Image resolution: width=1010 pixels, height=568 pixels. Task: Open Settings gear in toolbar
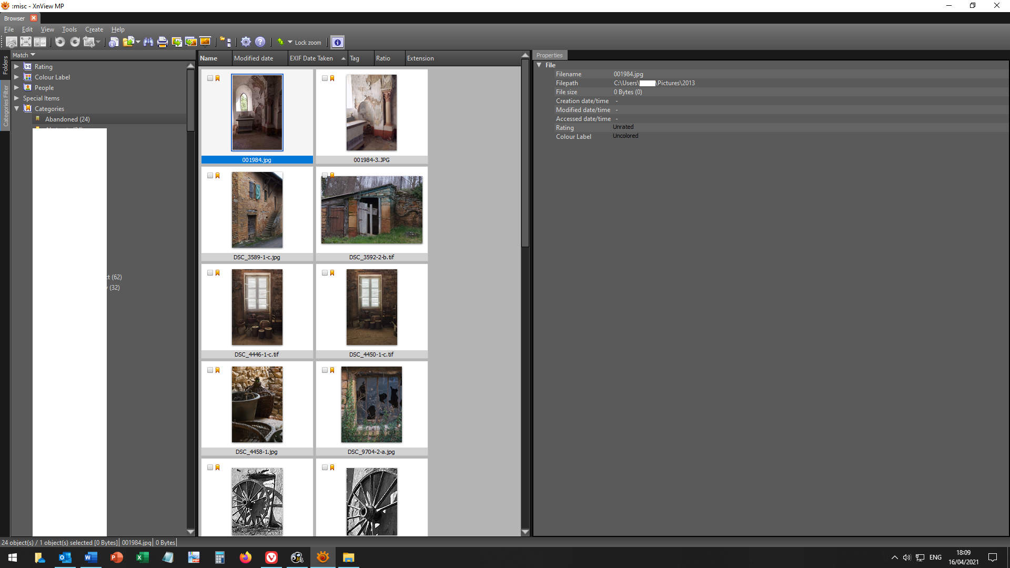(246, 42)
